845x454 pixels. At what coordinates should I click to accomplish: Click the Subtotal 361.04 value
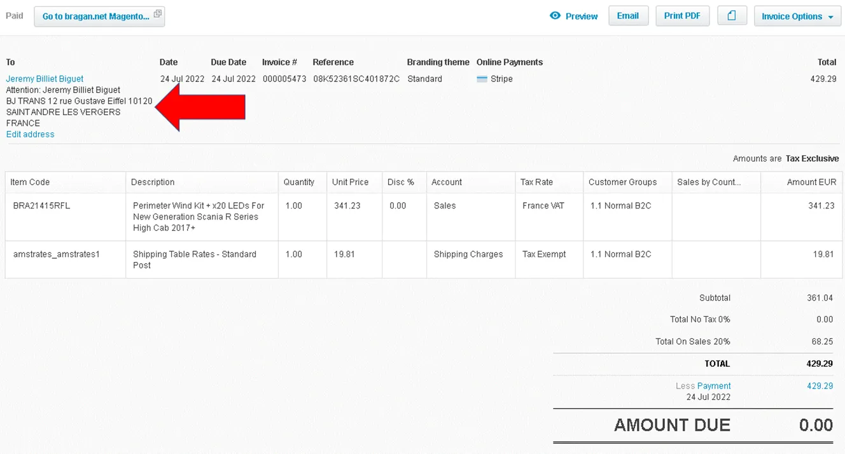coord(820,298)
